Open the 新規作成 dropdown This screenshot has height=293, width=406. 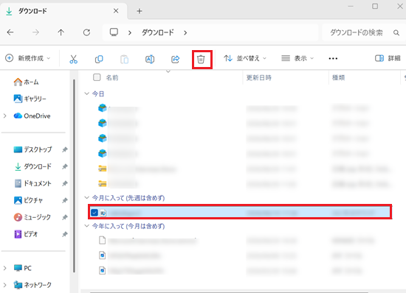pos(28,58)
